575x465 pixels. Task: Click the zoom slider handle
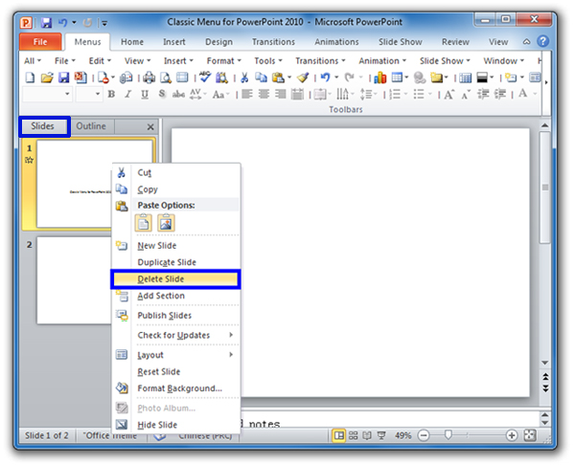click(x=448, y=435)
